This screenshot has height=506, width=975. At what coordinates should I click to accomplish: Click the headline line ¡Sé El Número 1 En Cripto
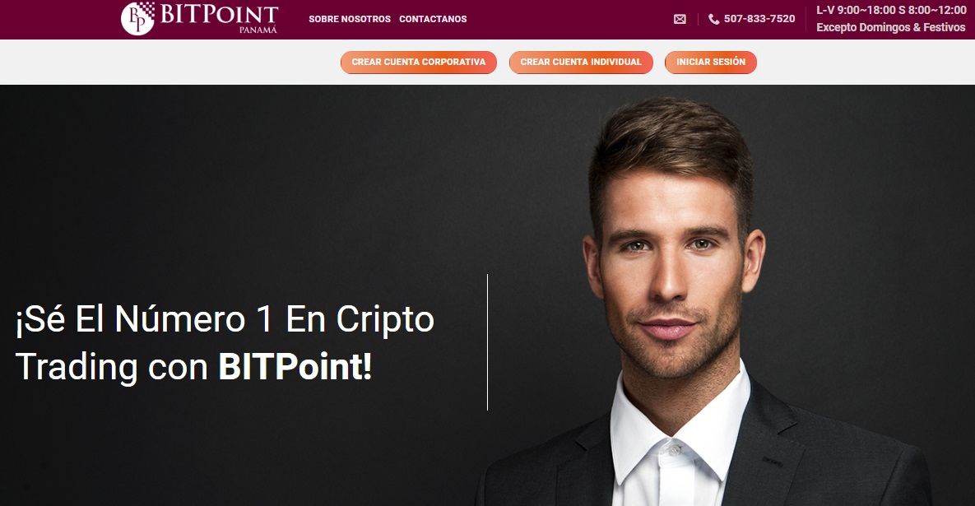(x=225, y=319)
